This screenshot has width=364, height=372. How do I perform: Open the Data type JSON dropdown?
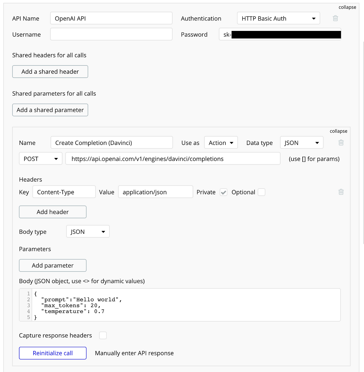click(x=302, y=143)
